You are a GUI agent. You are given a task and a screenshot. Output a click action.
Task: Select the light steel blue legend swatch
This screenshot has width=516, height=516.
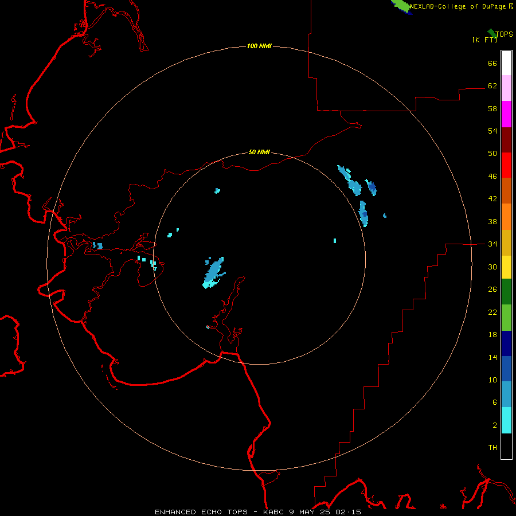(506, 394)
